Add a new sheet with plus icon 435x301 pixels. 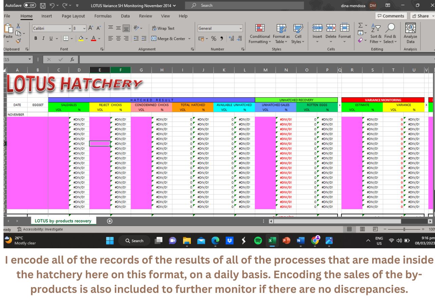point(110,221)
